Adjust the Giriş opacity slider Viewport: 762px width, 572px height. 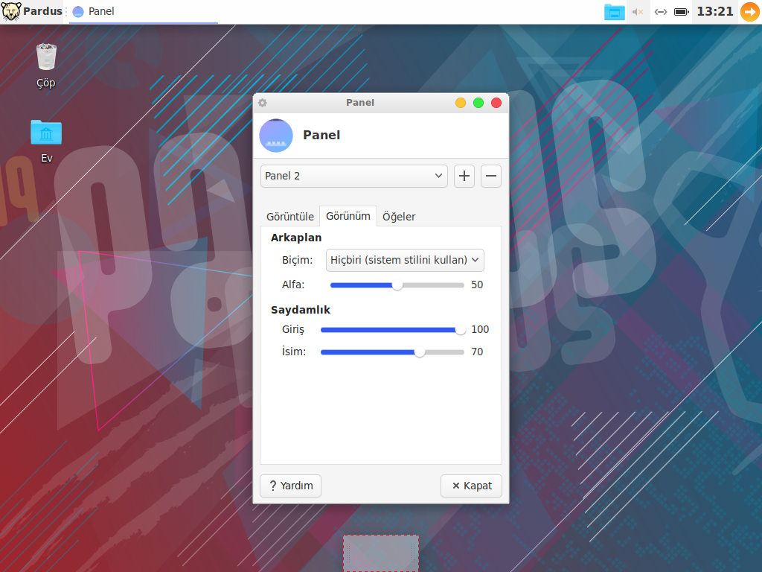point(392,330)
